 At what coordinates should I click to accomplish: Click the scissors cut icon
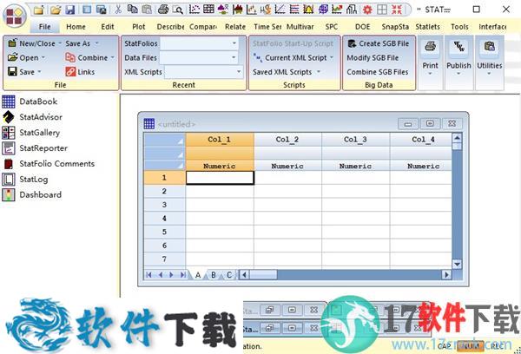117,10
